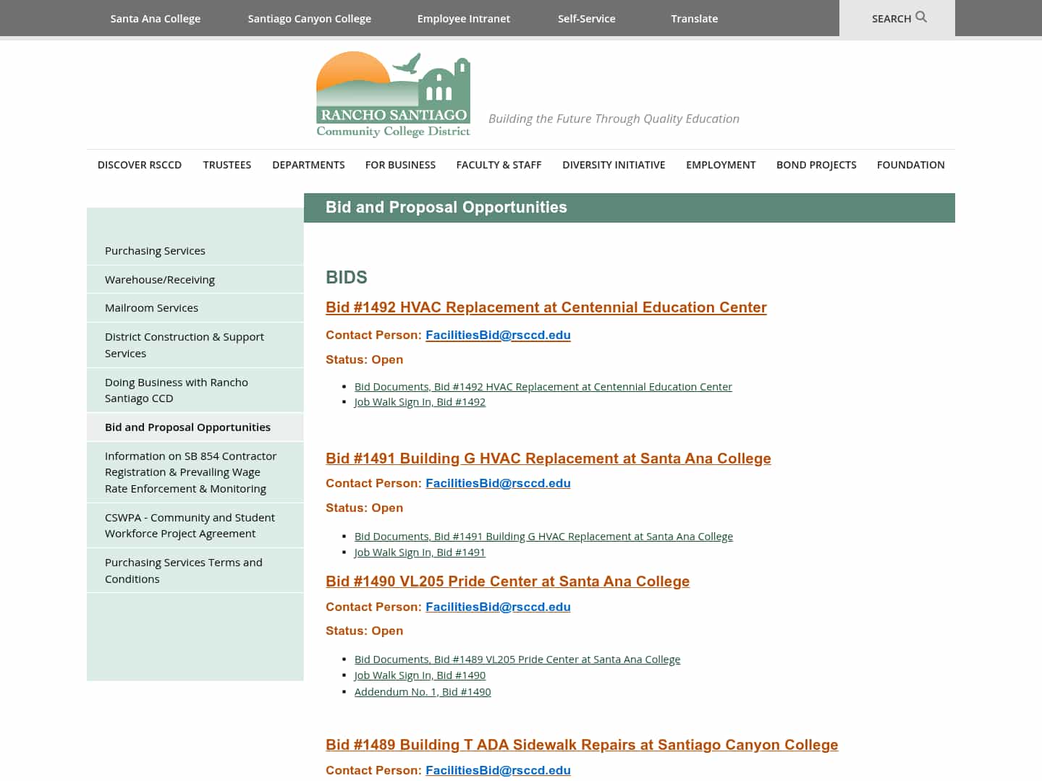Open Doing Business with Rancho Santiago CCD

tap(177, 390)
